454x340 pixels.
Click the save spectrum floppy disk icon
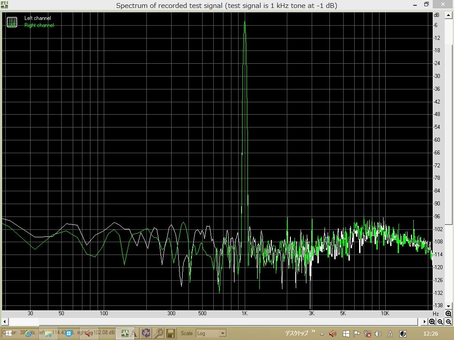point(171,333)
